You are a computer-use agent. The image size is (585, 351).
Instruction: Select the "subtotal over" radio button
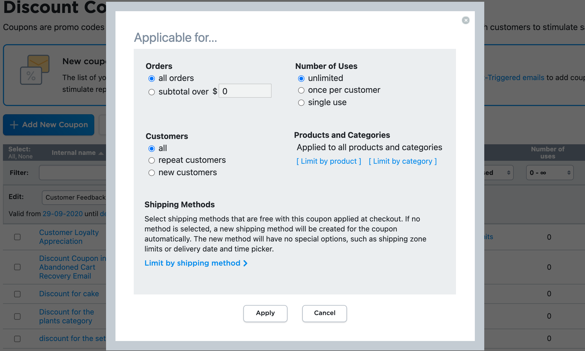click(152, 92)
